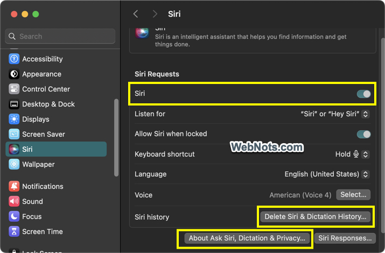385x253 pixels.
Task: Click the Screen Saver sidebar icon
Action: click(14, 134)
